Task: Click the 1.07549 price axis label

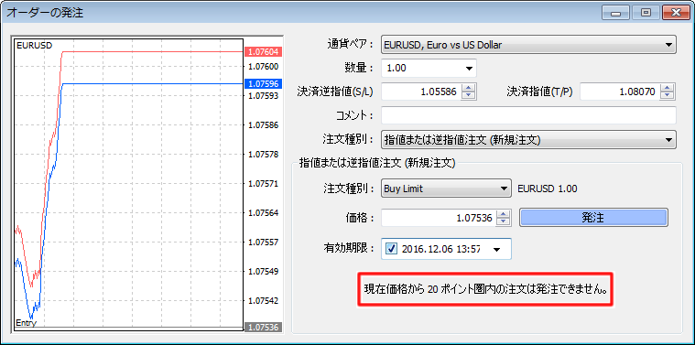Action: 264,271
